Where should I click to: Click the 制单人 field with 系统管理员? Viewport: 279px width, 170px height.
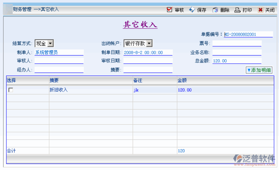click(59, 52)
